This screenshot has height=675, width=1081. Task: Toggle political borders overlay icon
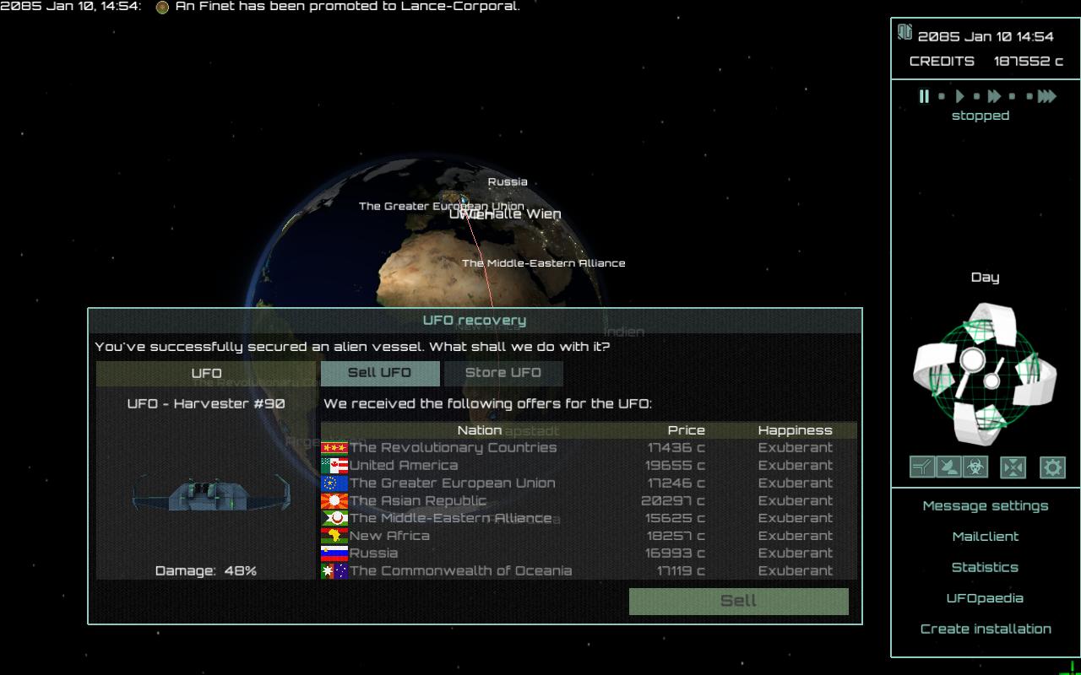click(x=922, y=467)
